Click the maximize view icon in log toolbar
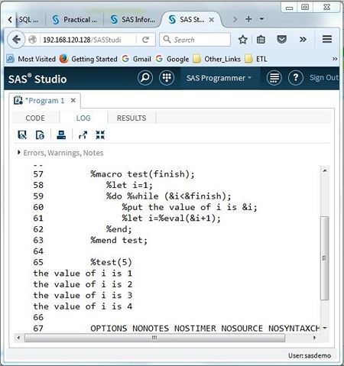This screenshot has width=344, height=366. (83, 134)
